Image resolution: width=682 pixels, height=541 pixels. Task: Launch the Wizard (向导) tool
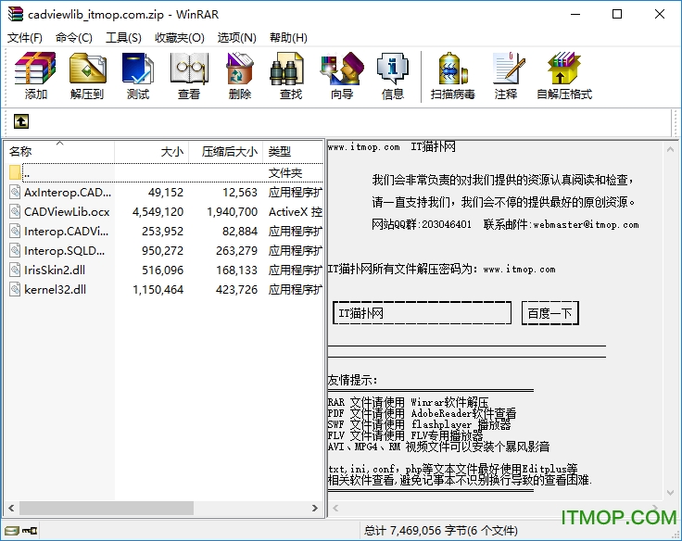coord(342,69)
